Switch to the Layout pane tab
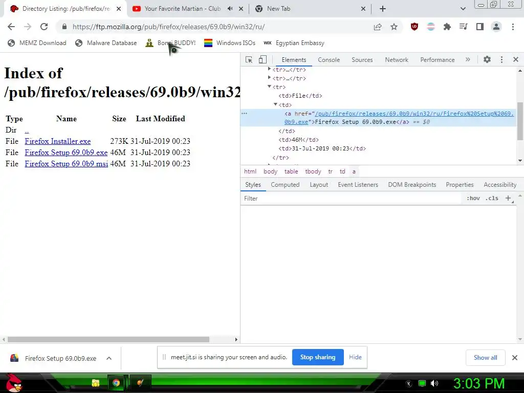This screenshot has height=393, width=524. 319,185
